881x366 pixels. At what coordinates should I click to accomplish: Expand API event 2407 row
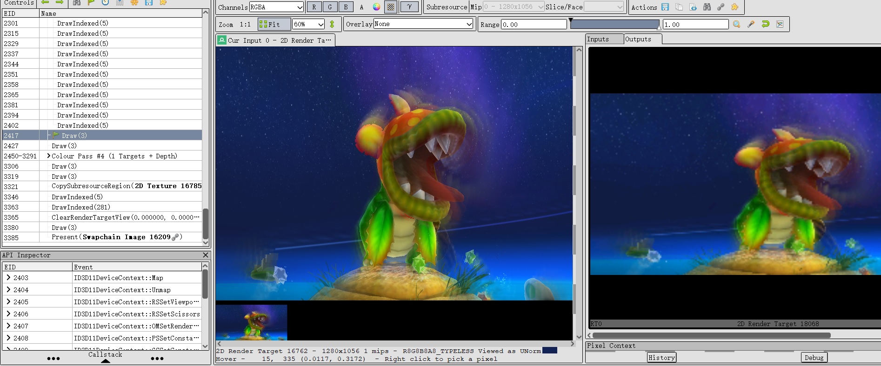click(x=8, y=326)
